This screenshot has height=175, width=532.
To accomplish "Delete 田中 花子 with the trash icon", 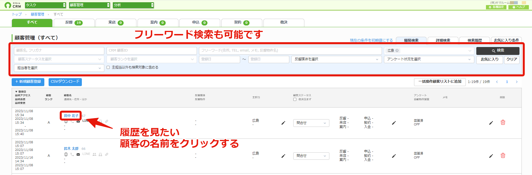I will pyautogui.click(x=503, y=122).
